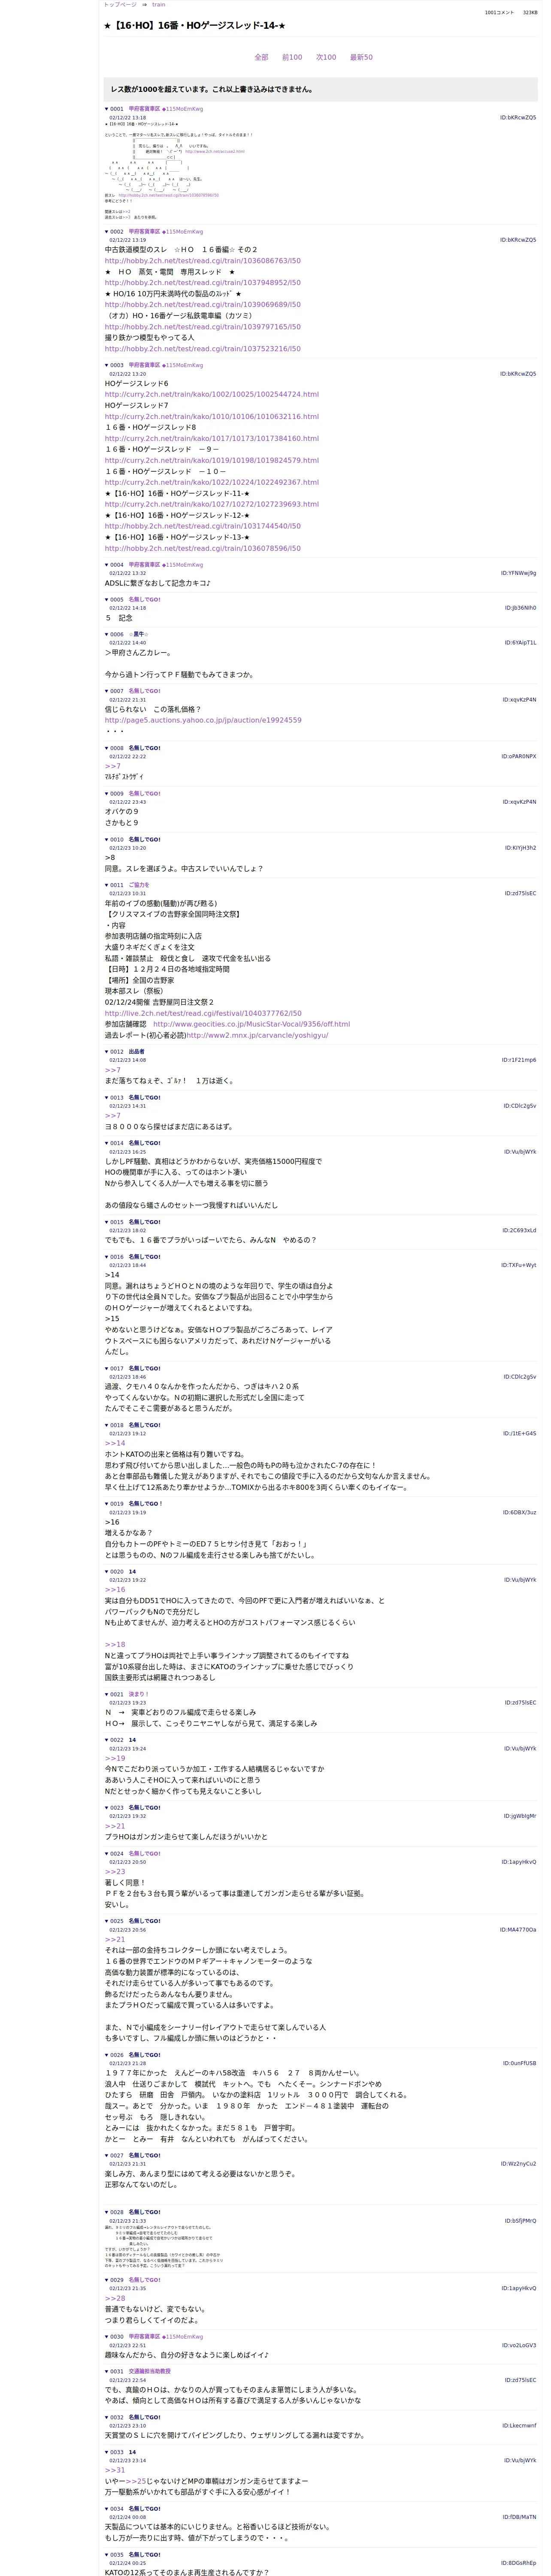The height and width of the screenshot is (2576, 551).
Task: Jump to 最新50 posts
Action: [x=361, y=57]
